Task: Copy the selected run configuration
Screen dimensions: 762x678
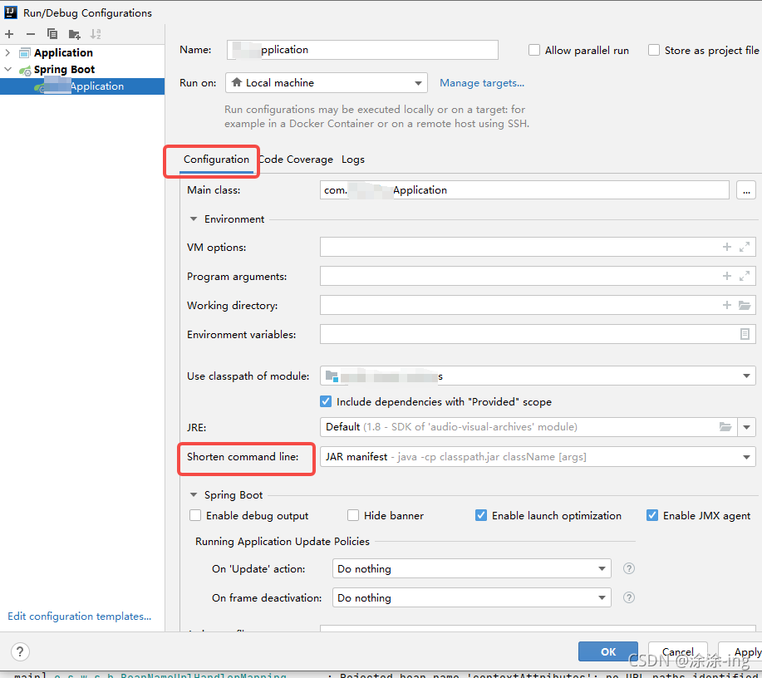Action: click(52, 34)
